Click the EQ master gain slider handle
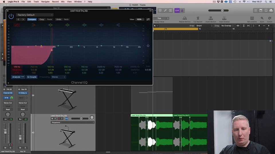The height and width of the screenshot is (154, 275). click(x=148, y=46)
